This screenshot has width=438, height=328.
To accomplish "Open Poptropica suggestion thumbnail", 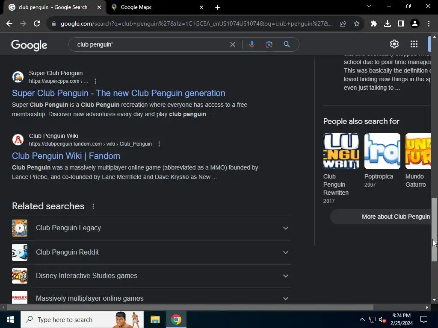I will coord(382,151).
